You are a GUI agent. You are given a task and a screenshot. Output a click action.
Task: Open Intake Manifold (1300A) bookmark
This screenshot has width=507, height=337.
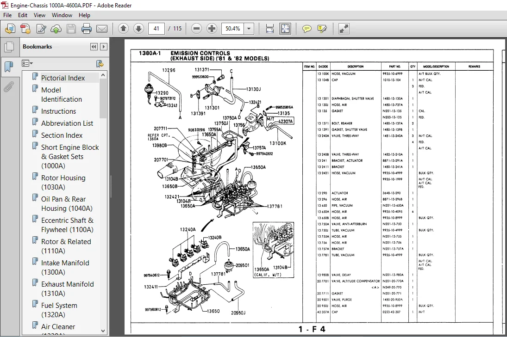click(x=65, y=268)
